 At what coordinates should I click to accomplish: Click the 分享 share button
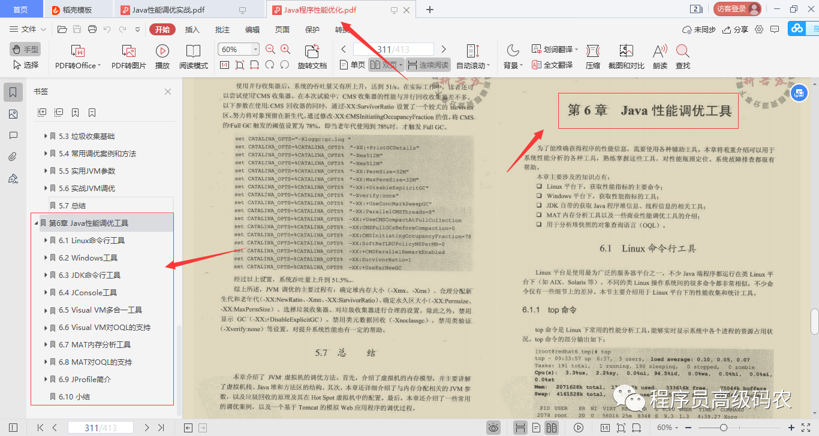(736, 29)
